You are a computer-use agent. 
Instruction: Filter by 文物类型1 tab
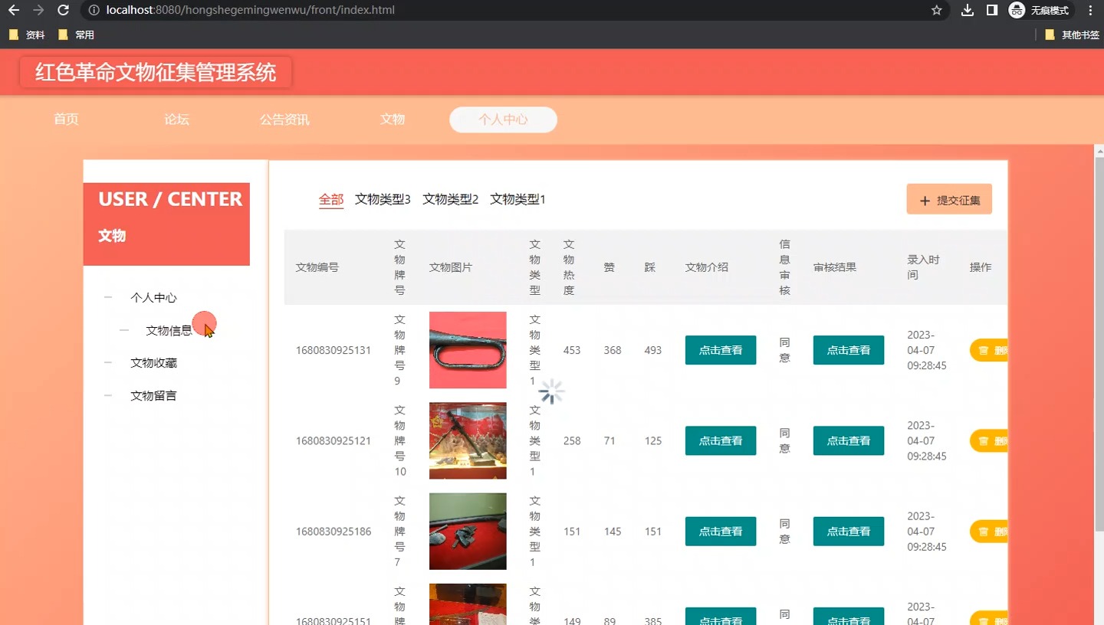[517, 199]
